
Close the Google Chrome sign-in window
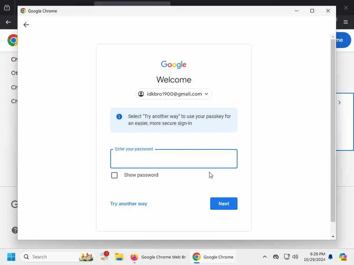328,11
